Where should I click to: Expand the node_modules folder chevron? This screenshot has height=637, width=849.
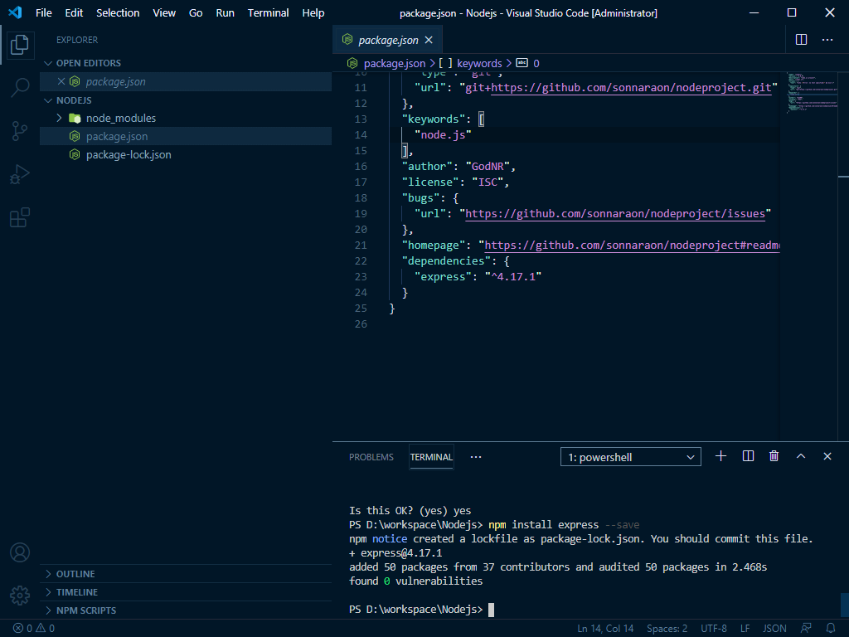(59, 118)
